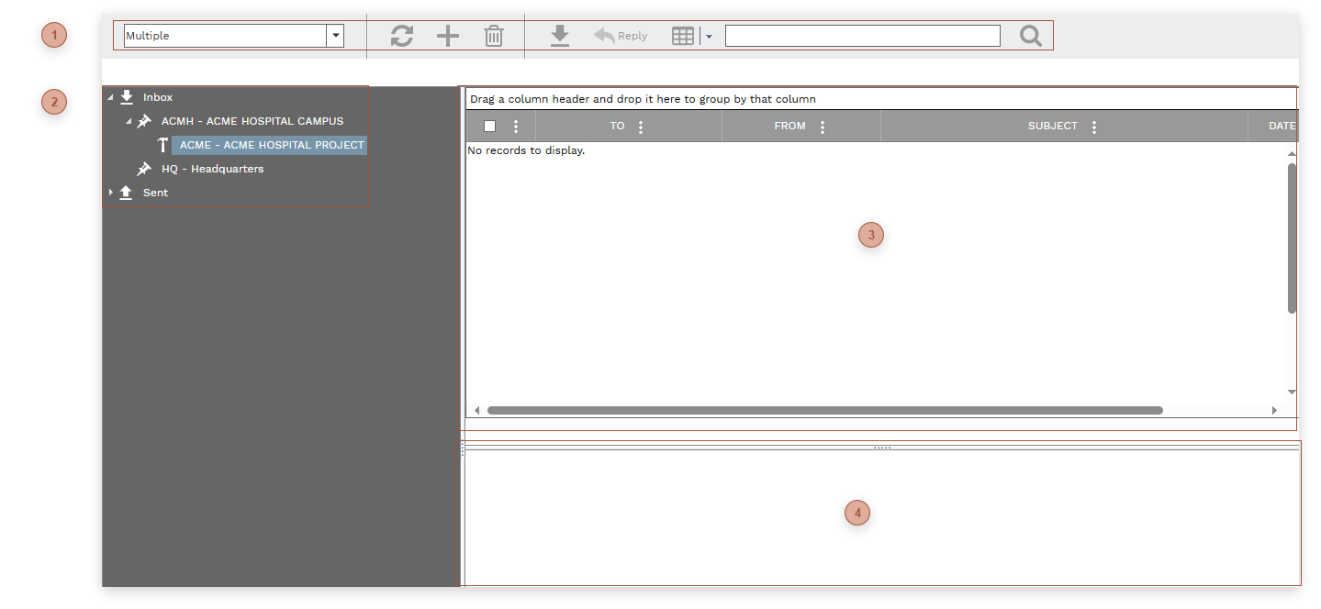Collapse ACMH - ACME HOSPITAL CAMPUS node
The height and width of the screenshot is (609, 1321).
(x=129, y=121)
